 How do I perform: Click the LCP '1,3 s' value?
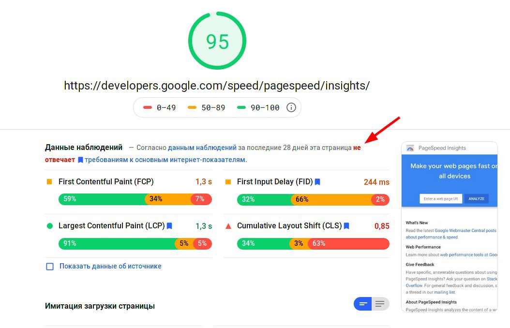[204, 226]
